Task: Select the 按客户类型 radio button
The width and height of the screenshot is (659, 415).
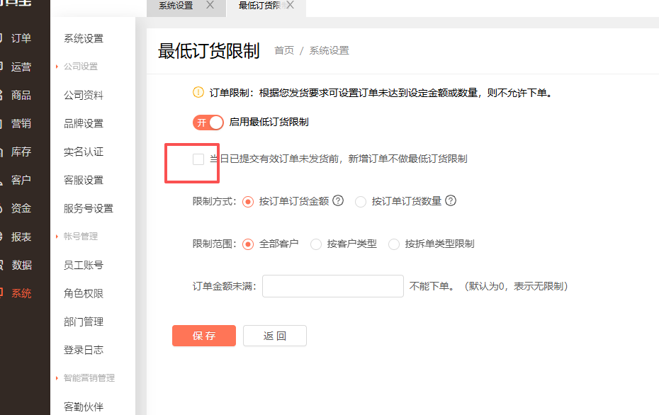Action: click(x=316, y=244)
